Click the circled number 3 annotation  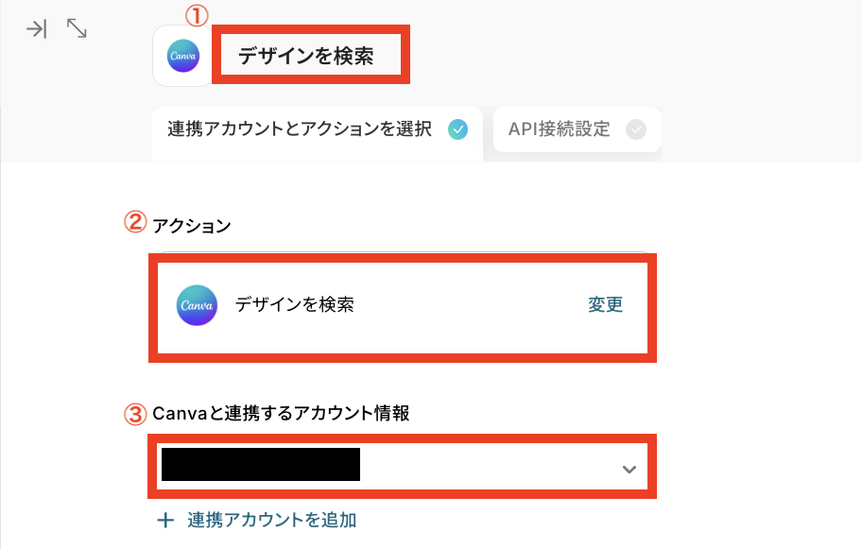[x=136, y=414]
